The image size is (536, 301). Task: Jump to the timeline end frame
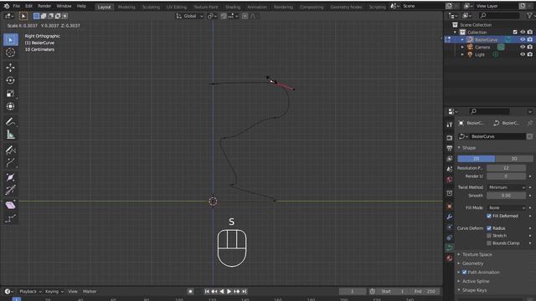point(244,292)
